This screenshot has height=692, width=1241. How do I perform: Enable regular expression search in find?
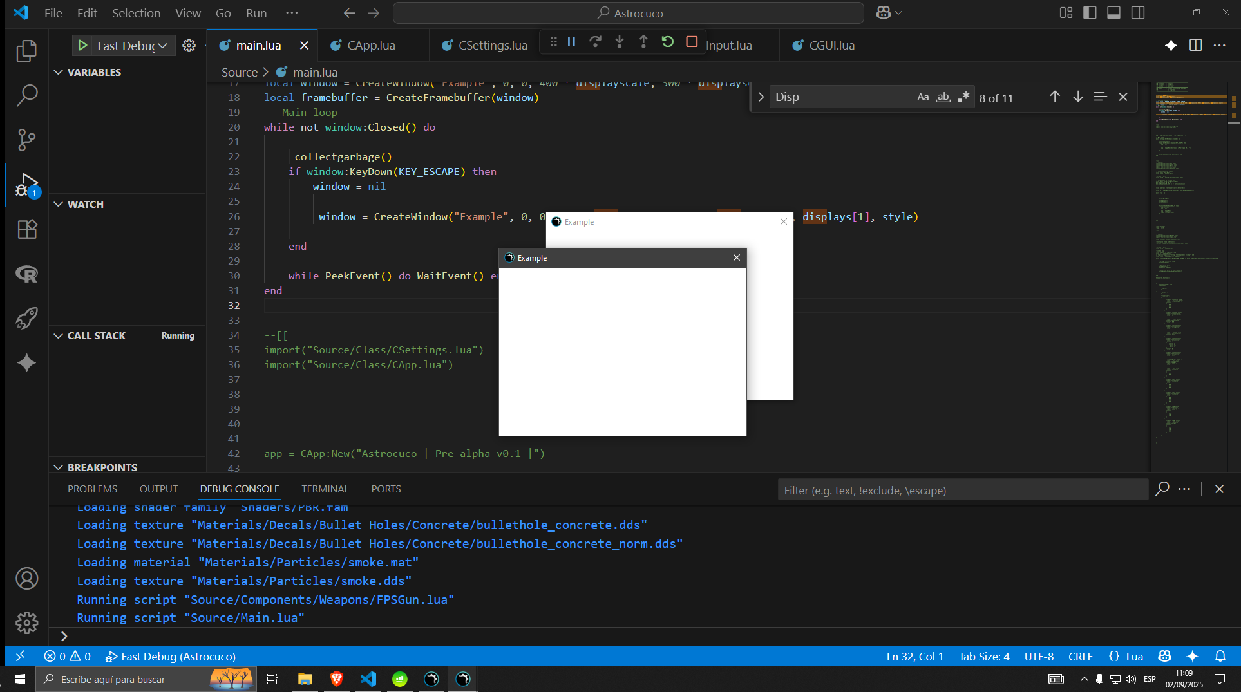click(x=963, y=97)
